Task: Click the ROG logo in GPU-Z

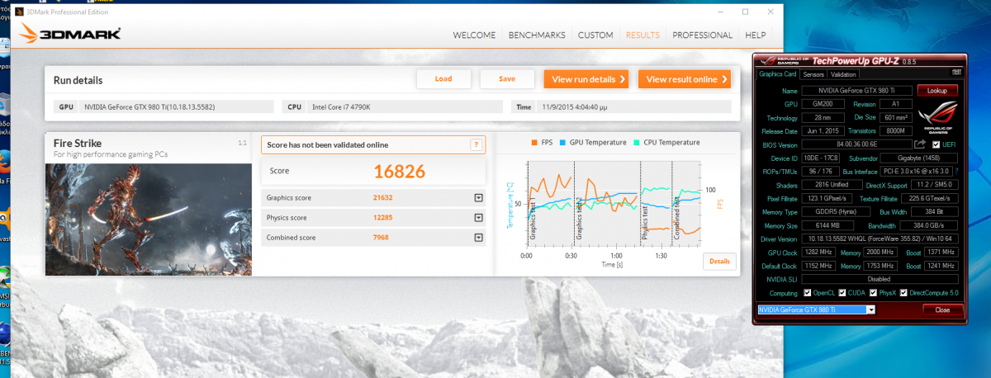Action: [x=939, y=116]
